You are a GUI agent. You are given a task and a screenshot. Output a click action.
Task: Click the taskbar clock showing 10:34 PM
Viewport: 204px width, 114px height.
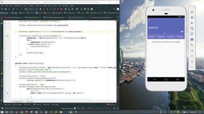(193, 112)
